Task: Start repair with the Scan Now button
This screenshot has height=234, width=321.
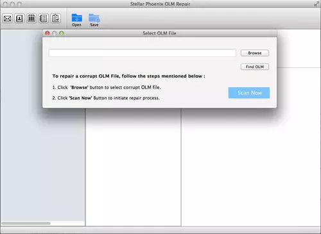Action: [x=249, y=93]
